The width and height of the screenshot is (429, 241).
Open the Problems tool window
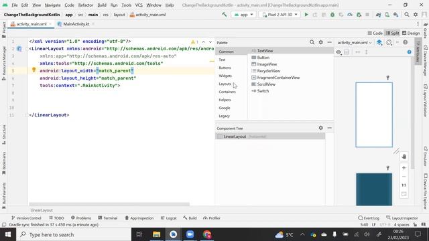coord(81,218)
